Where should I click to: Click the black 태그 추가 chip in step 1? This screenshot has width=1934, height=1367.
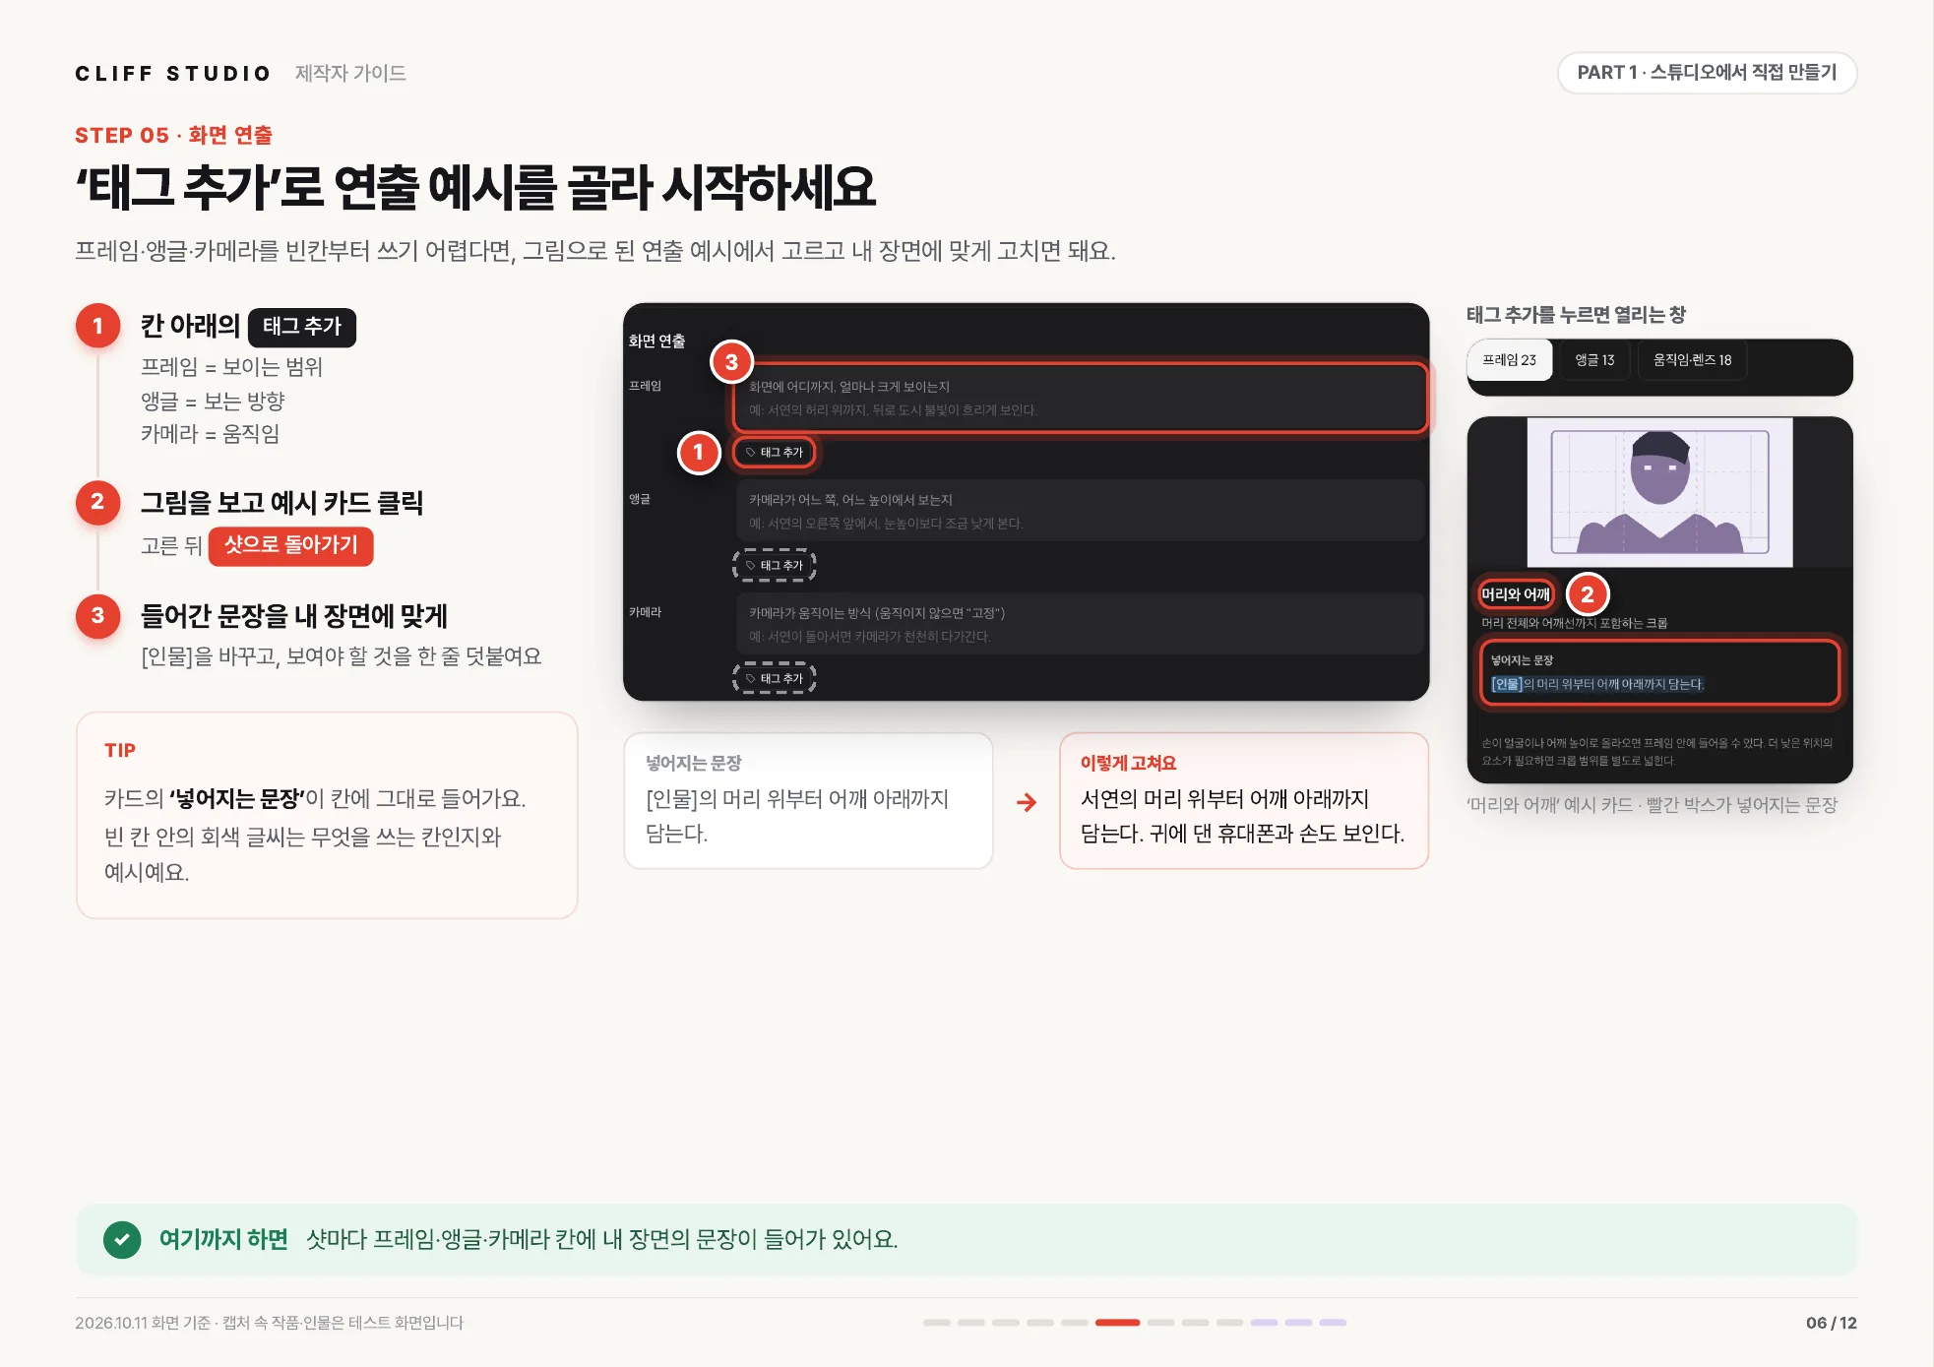(302, 327)
